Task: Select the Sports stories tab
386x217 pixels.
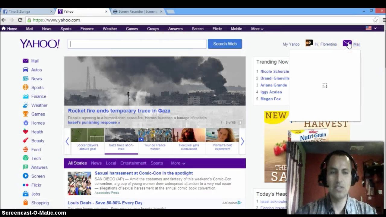Action: [x=157, y=163]
